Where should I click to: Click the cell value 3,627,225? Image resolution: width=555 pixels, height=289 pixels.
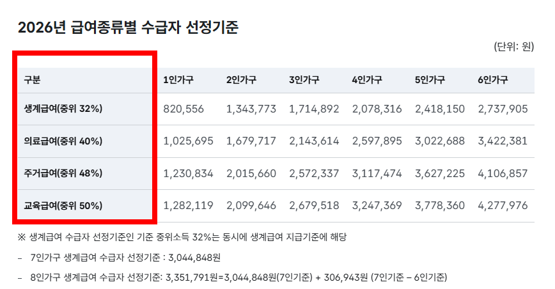[440, 174]
